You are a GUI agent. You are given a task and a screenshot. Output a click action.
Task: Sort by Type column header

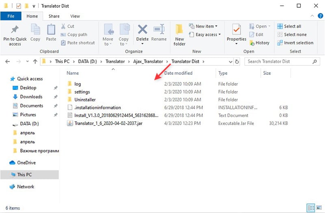coord(223,73)
